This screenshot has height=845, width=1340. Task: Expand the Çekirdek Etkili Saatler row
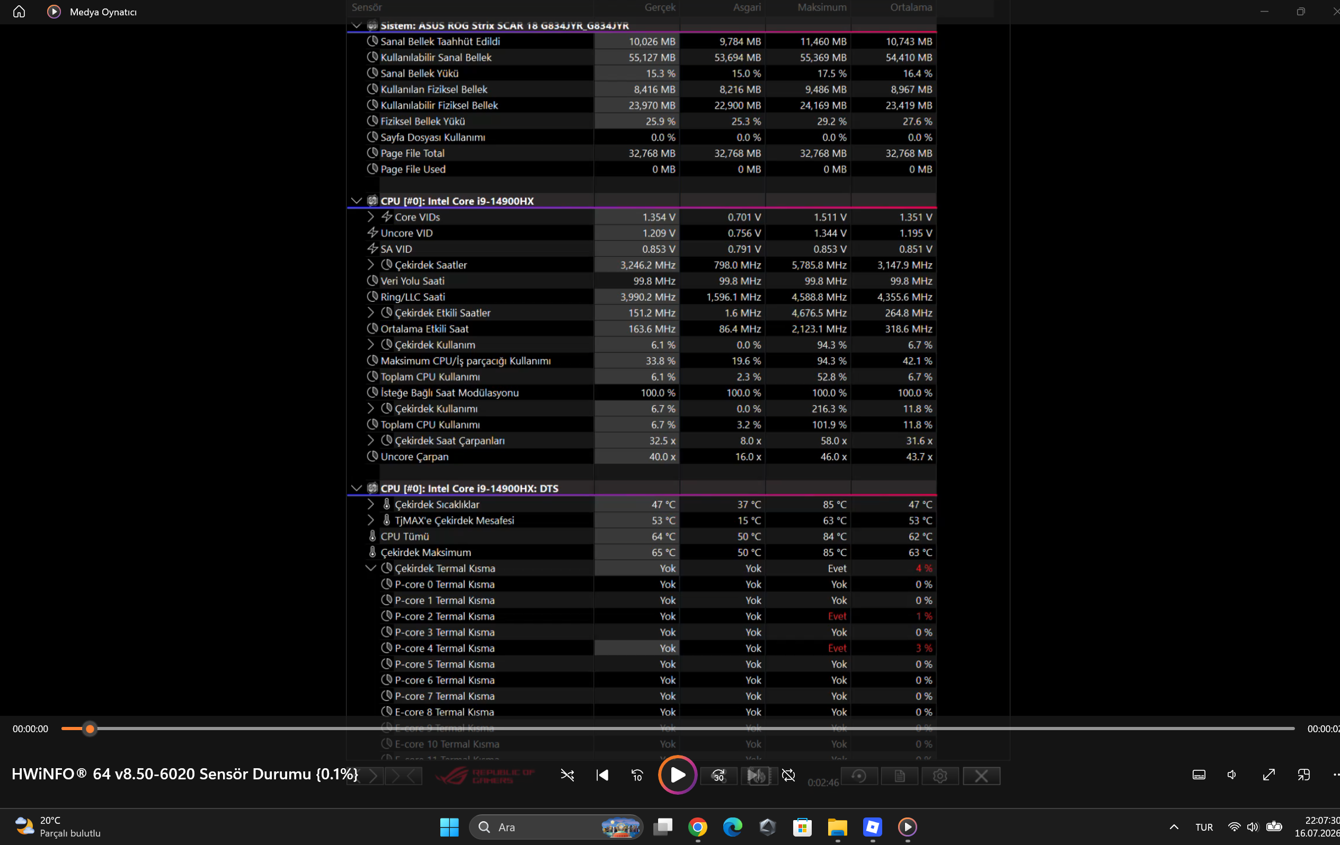(x=371, y=312)
